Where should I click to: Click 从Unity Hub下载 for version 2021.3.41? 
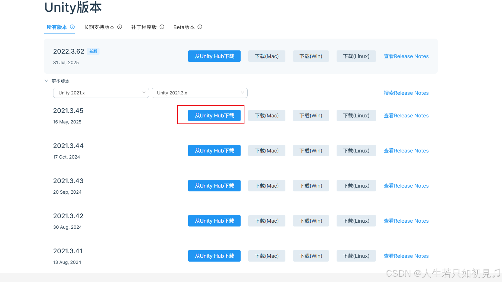[x=214, y=256]
